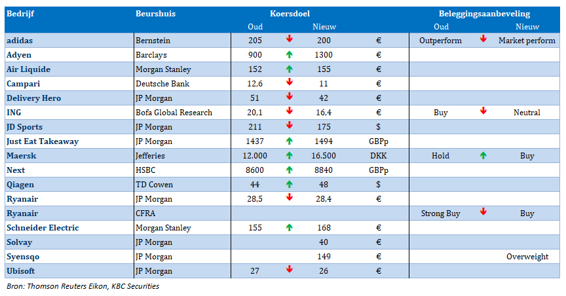Select the Just Eat Takeaway cell
The image size is (566, 296).
coord(69,141)
